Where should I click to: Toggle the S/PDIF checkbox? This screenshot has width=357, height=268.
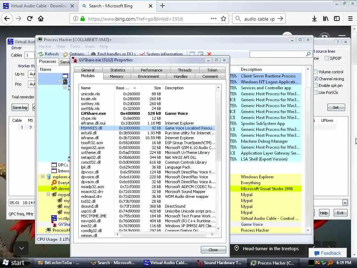[x=327, y=58]
